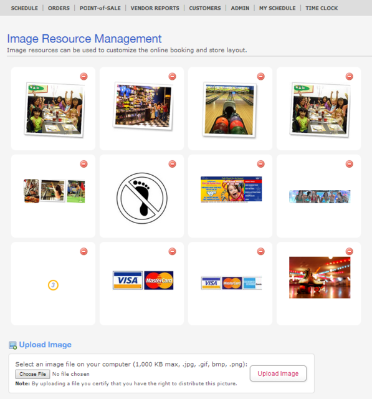Viewport: 372px width, 399px height.
Task: Remove the three-photo collage image
Action: [x=83, y=164]
